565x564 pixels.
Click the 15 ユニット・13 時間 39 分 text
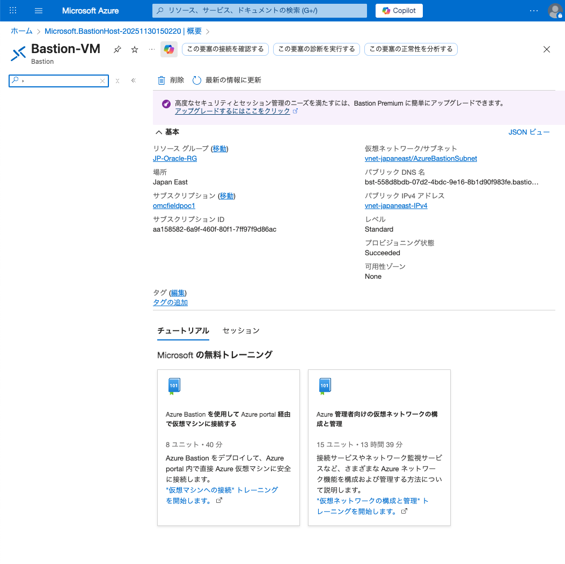click(359, 444)
